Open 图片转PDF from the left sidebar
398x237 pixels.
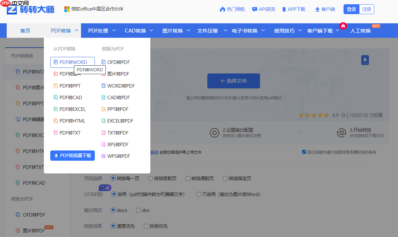click(x=30, y=230)
